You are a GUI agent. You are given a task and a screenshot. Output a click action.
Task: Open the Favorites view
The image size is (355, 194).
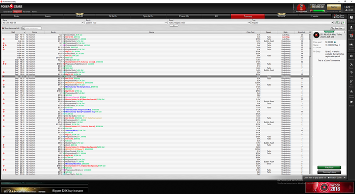(x=27, y=12)
